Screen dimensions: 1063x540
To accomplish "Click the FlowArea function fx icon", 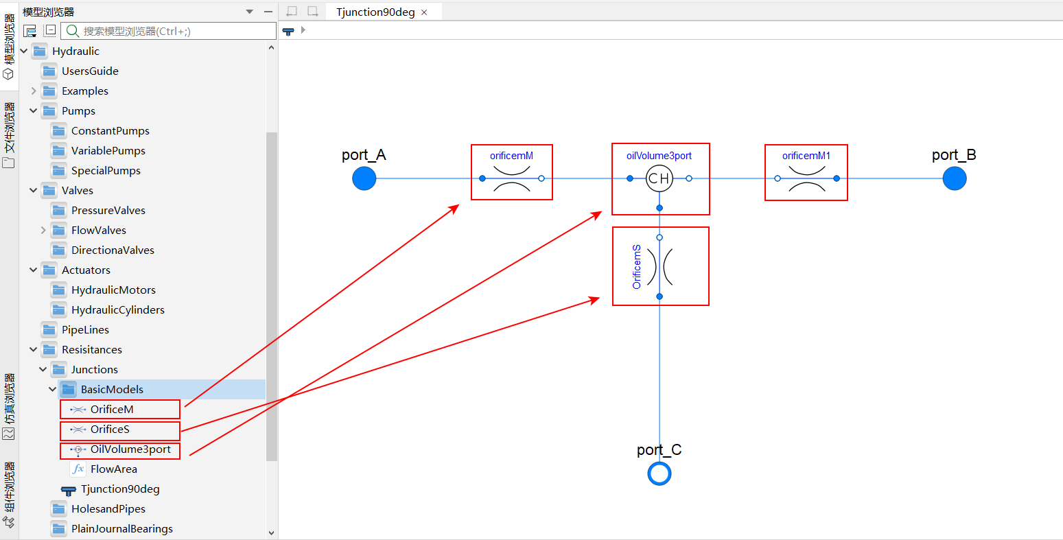I will (78, 469).
